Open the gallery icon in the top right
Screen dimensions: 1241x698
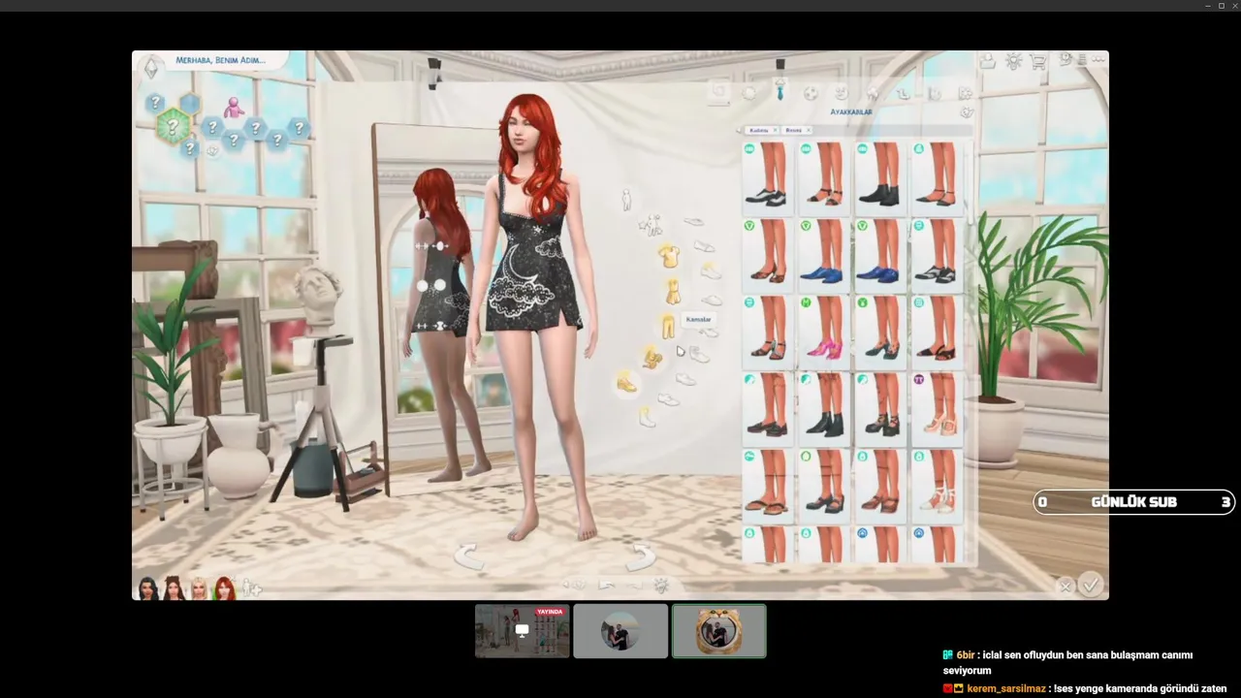pyautogui.click(x=988, y=61)
